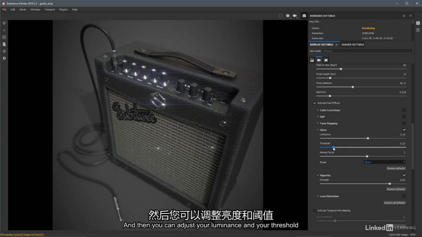
Task: Disable the Vignette checkbox
Action: coord(404,175)
